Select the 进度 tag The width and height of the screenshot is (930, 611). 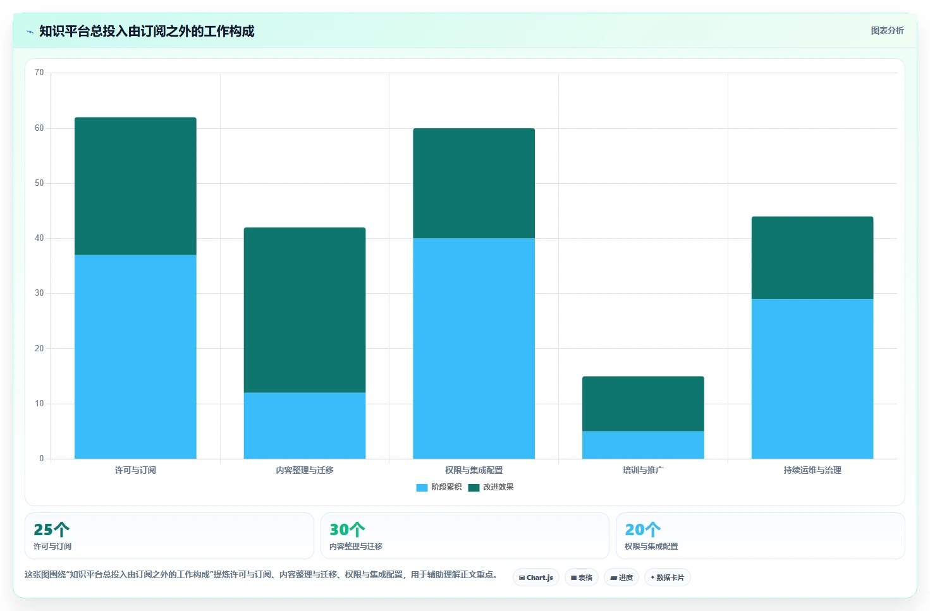pos(621,578)
